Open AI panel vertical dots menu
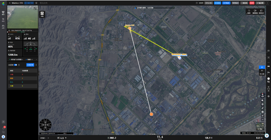This screenshot has height=140, width=271. 36,65
